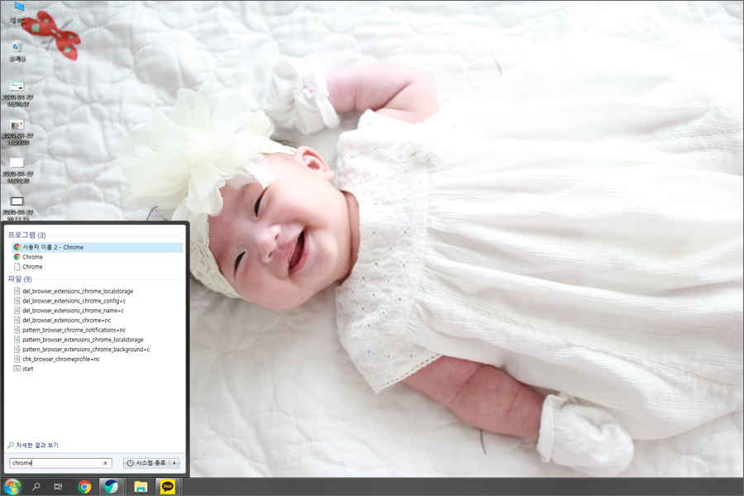
Task: Click '자세한 결과 보기' see more results link
Action: [33, 446]
